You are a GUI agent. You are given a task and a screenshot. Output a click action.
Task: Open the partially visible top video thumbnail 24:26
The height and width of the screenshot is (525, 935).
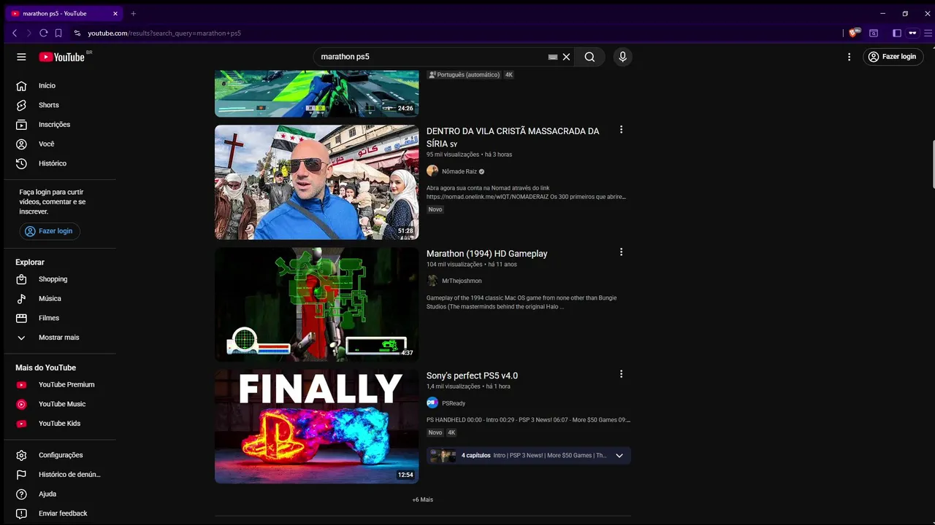[316, 94]
